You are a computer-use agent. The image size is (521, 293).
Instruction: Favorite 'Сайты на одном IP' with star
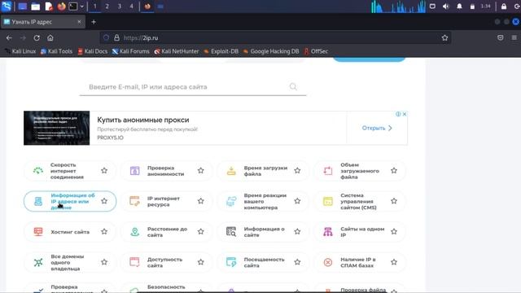pyautogui.click(x=394, y=231)
